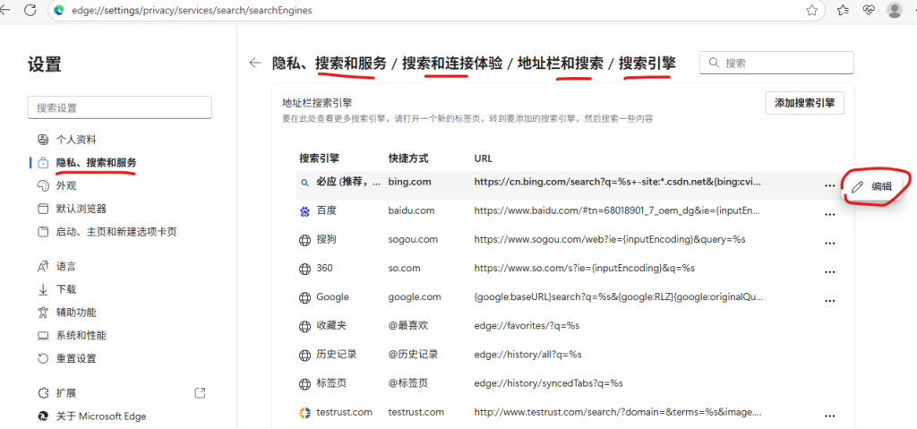Click the testrust.com favicon
Image resolution: width=917 pixels, height=429 pixels.
304,413
